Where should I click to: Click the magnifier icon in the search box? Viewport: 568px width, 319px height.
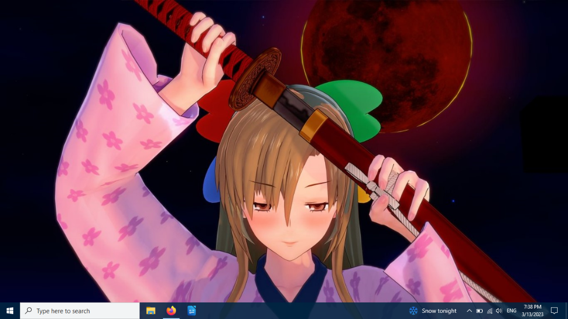click(28, 310)
